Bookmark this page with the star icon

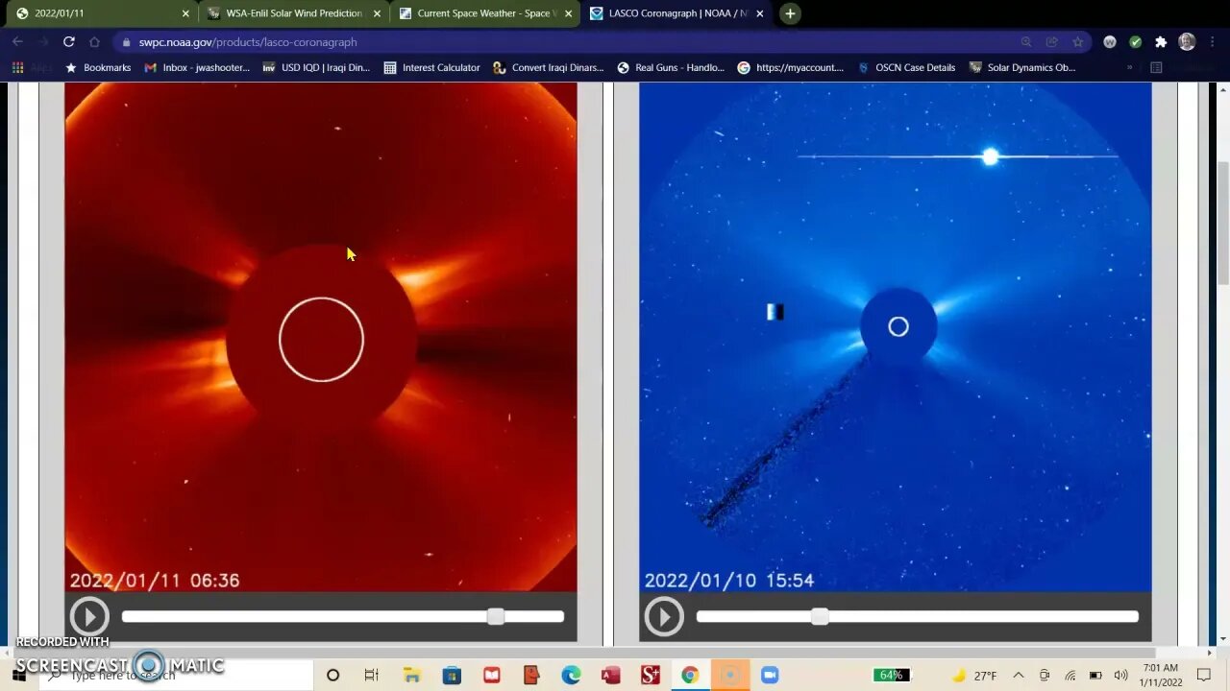[1078, 42]
